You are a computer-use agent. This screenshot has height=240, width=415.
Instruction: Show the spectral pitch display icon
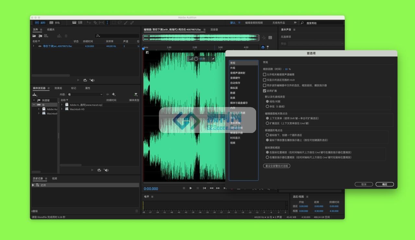pos(80,23)
